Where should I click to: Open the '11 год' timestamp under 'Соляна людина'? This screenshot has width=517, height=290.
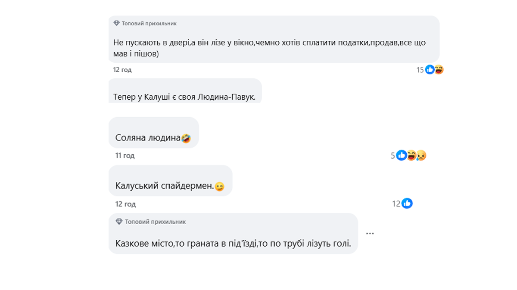click(125, 156)
